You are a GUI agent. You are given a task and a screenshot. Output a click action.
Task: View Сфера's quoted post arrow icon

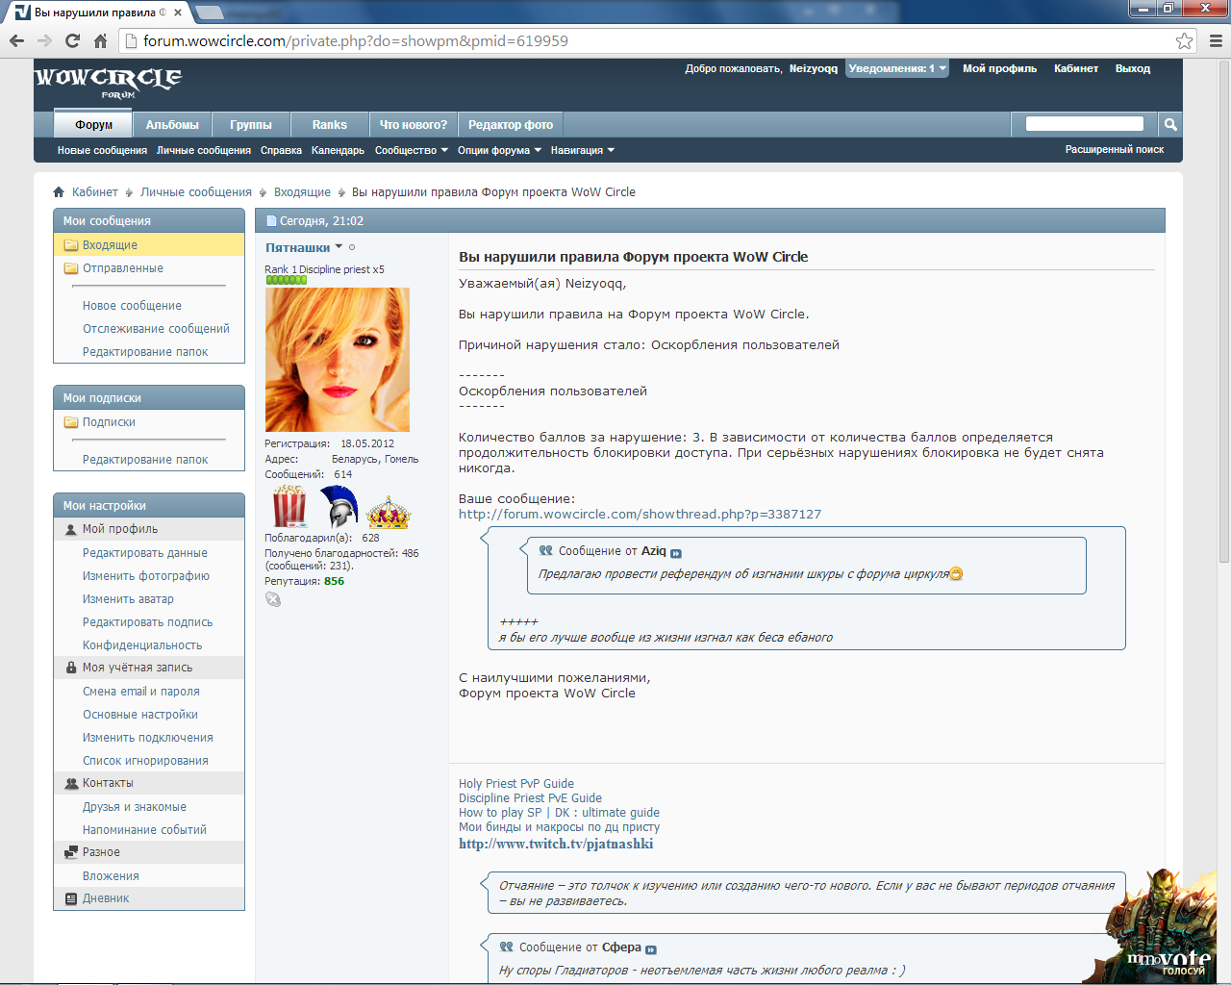pos(651,949)
